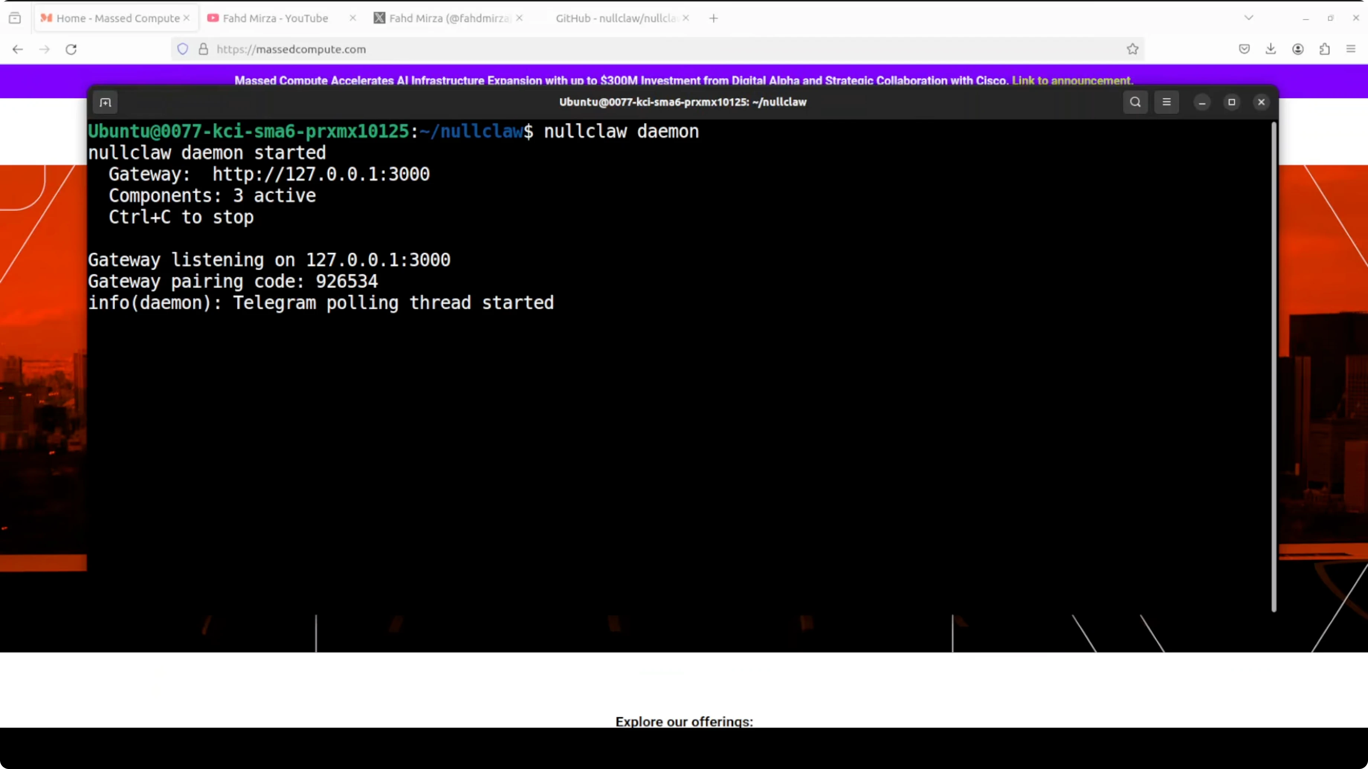Image resolution: width=1368 pixels, height=769 pixels.
Task: Bookmark page with the star icon
Action: (1132, 49)
